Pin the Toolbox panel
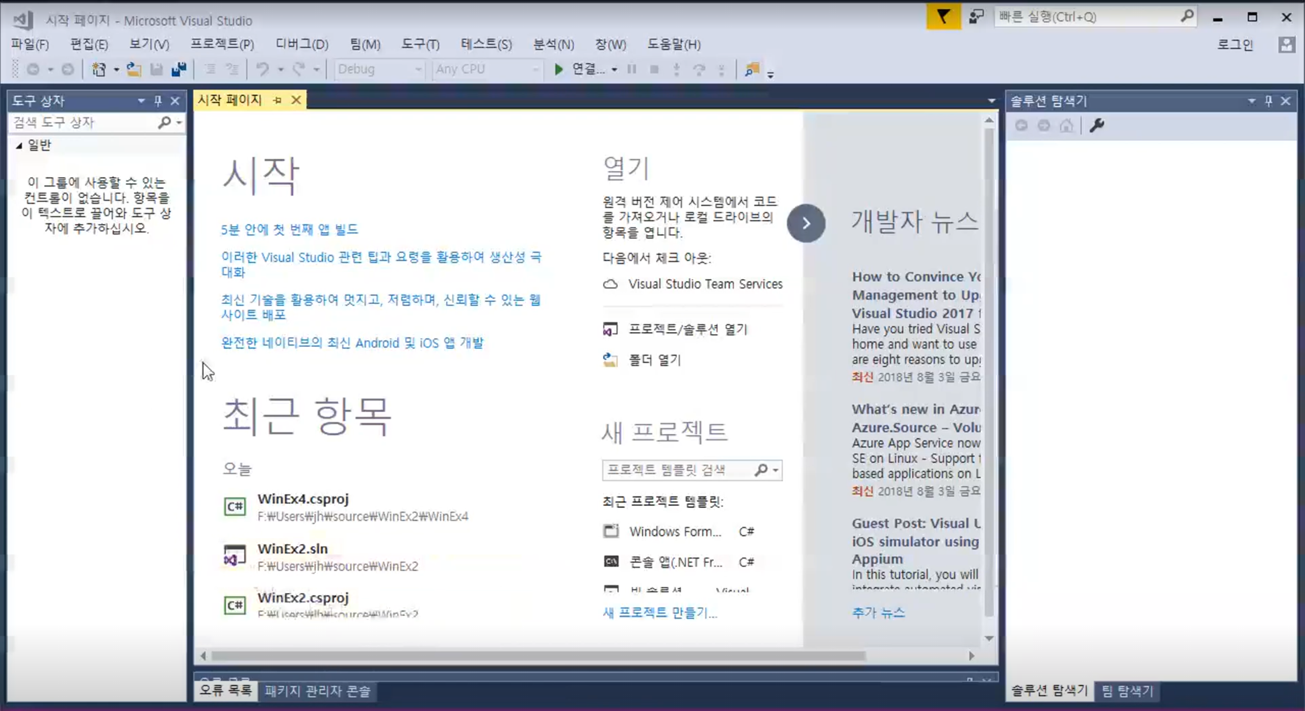 pyautogui.click(x=158, y=101)
